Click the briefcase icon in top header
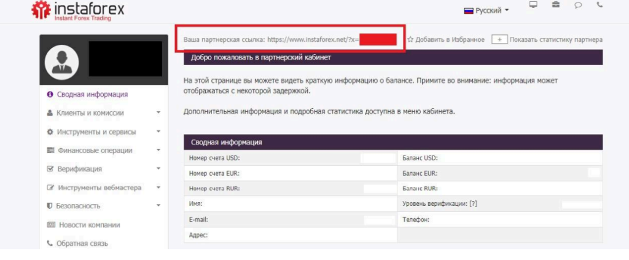Viewport: 629px width, 260px height. point(556,5)
